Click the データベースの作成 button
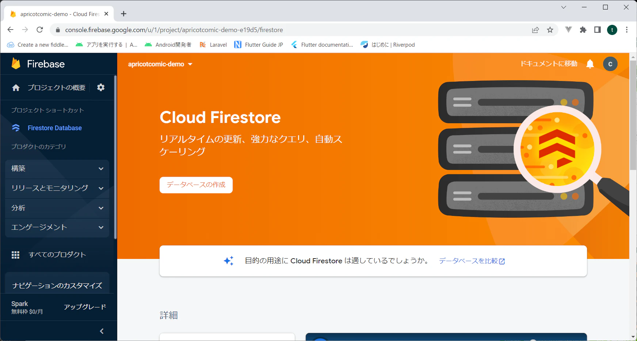The width and height of the screenshot is (637, 341). coord(196,185)
